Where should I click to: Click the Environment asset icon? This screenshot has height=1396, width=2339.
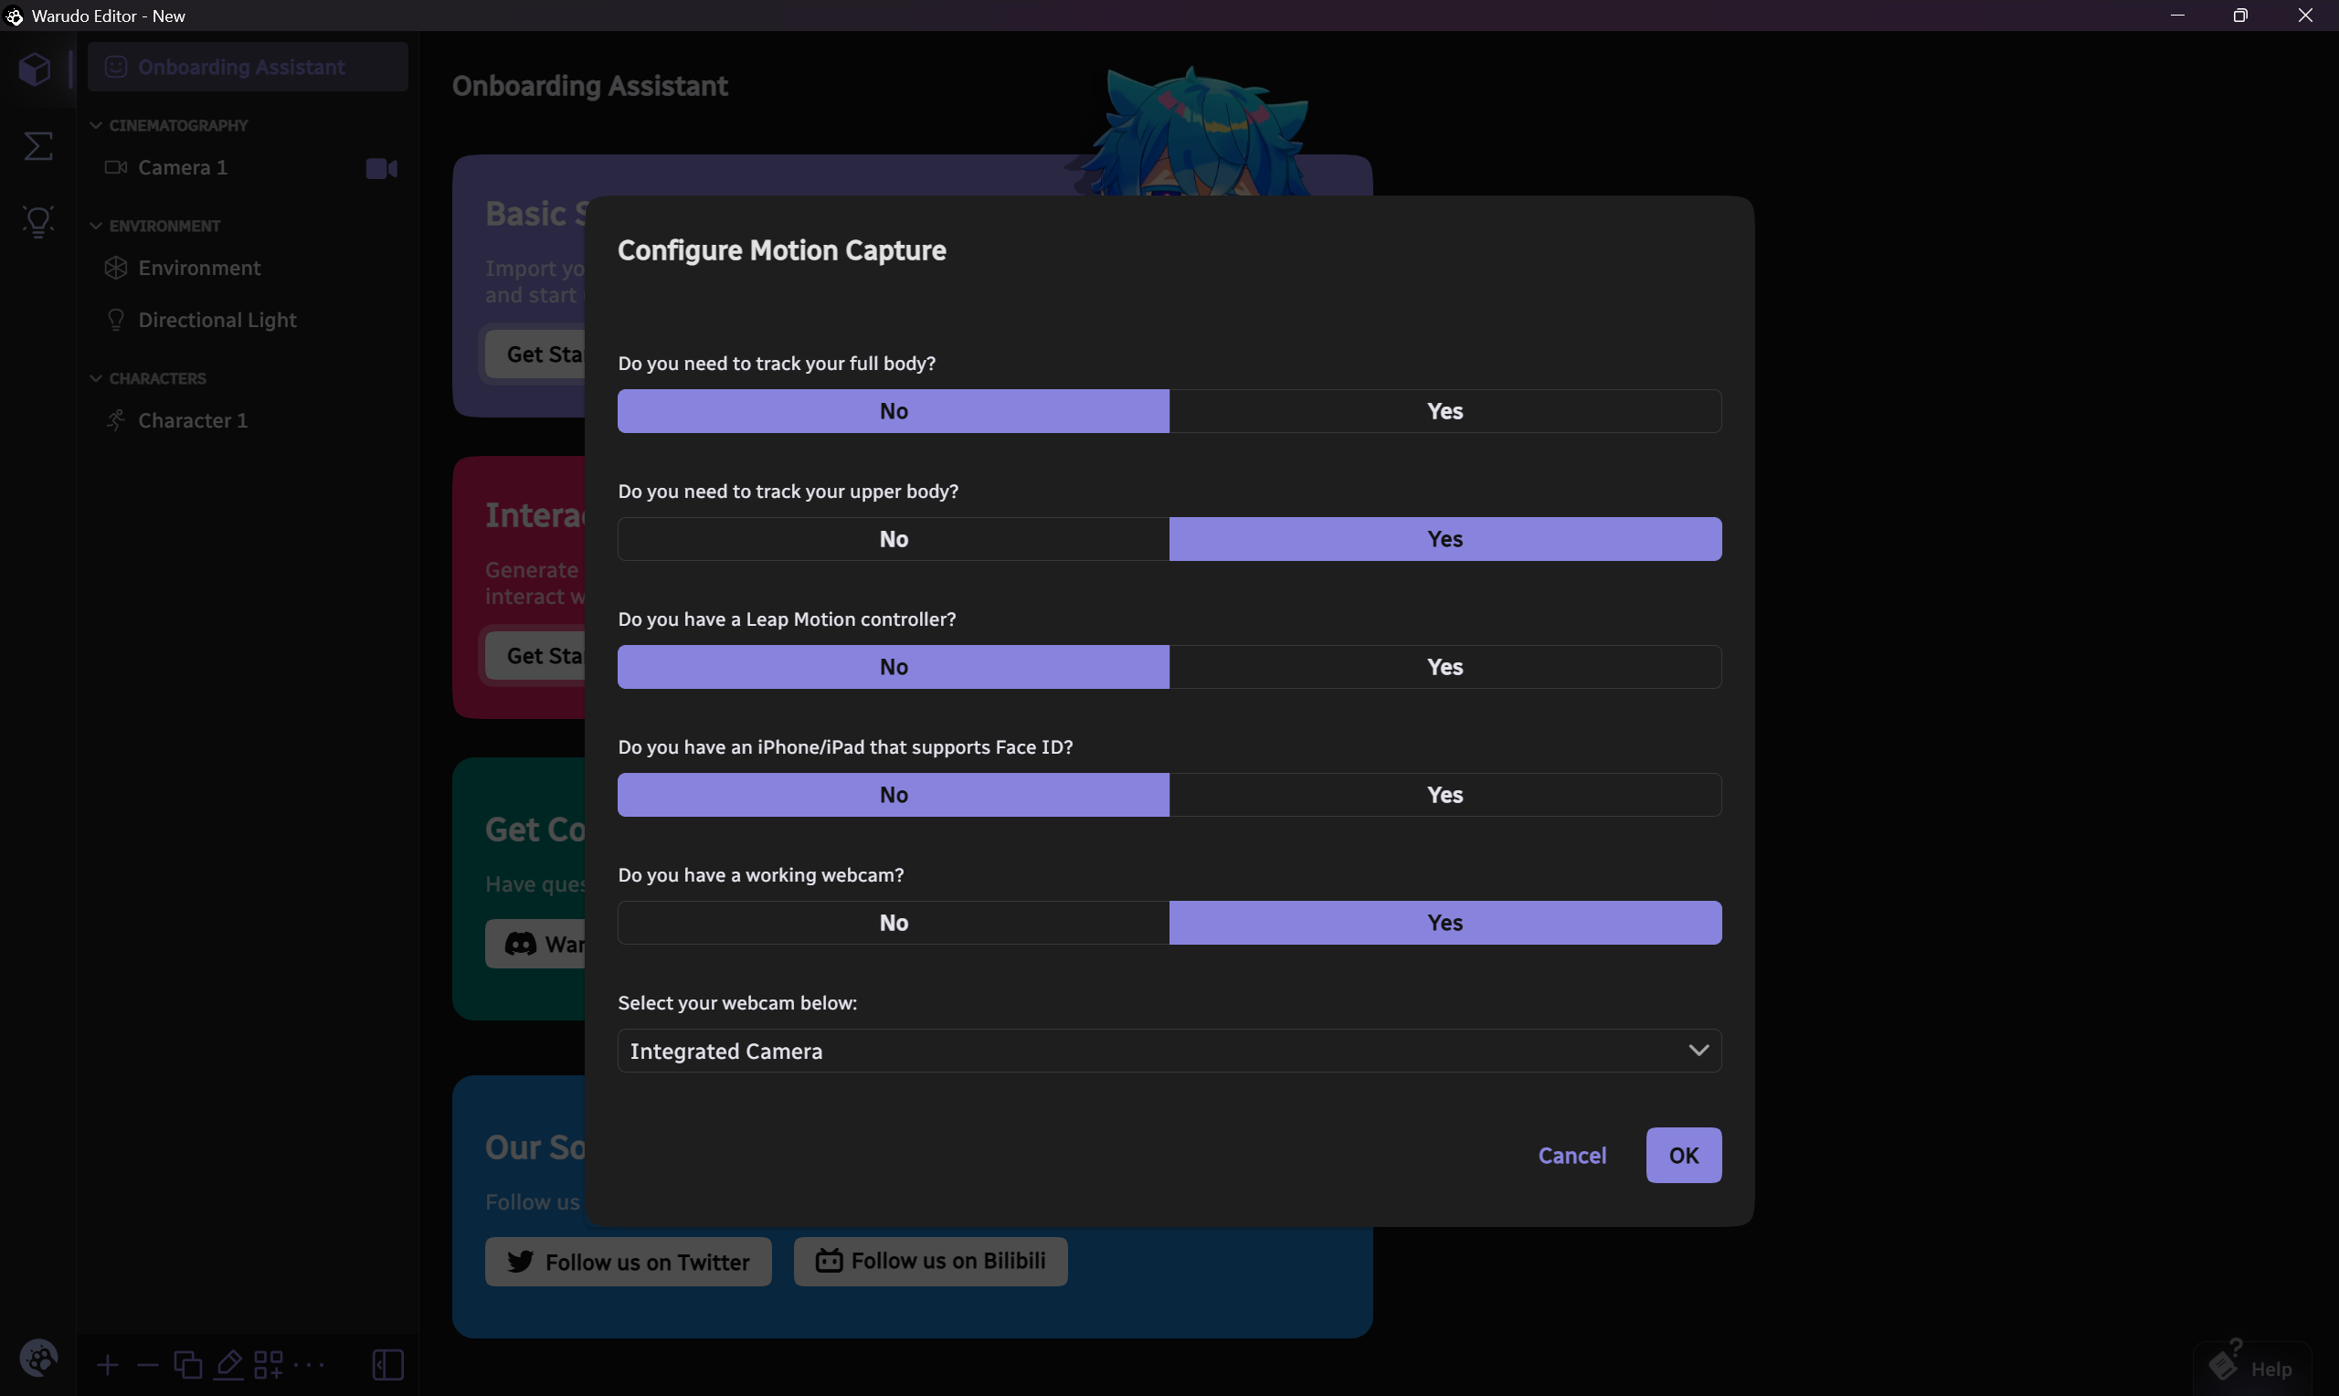tap(116, 268)
